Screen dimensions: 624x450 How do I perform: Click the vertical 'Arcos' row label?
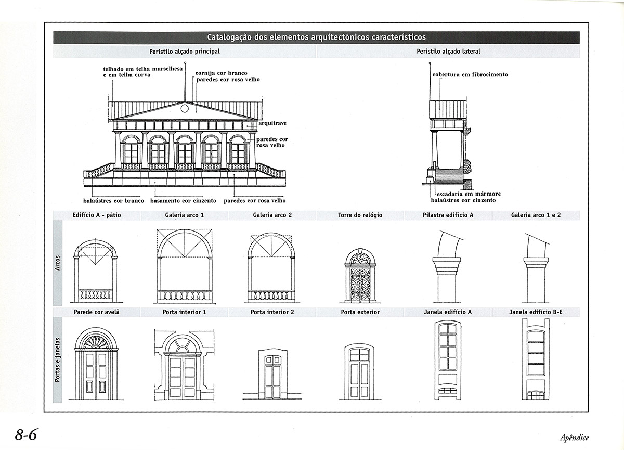[57, 262]
